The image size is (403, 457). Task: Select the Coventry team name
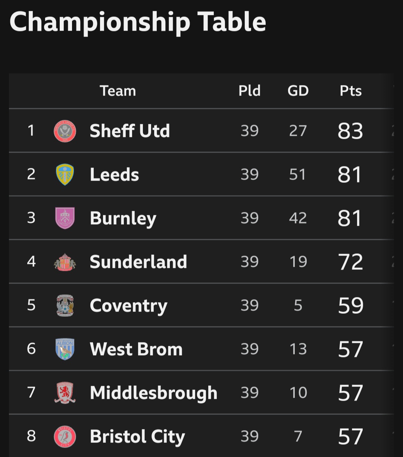(x=129, y=306)
